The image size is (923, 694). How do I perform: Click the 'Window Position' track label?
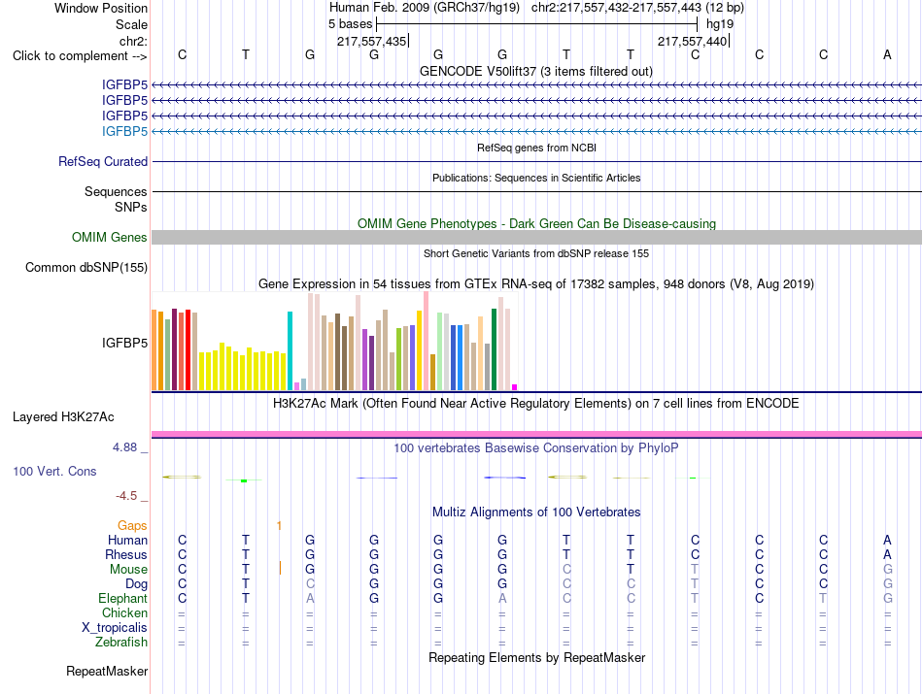tap(101, 8)
